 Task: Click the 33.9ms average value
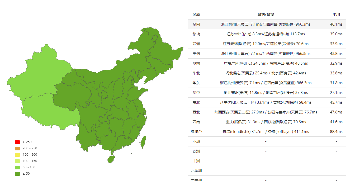[336, 44]
